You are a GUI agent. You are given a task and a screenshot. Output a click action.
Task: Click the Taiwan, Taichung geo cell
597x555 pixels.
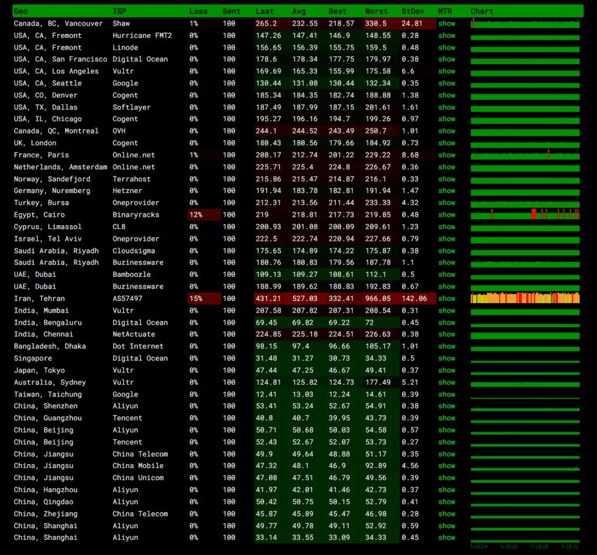48,394
